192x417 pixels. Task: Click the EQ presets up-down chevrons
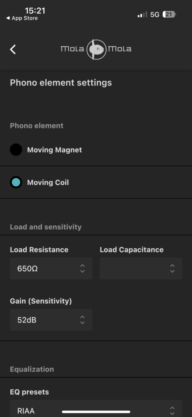tap(172, 410)
